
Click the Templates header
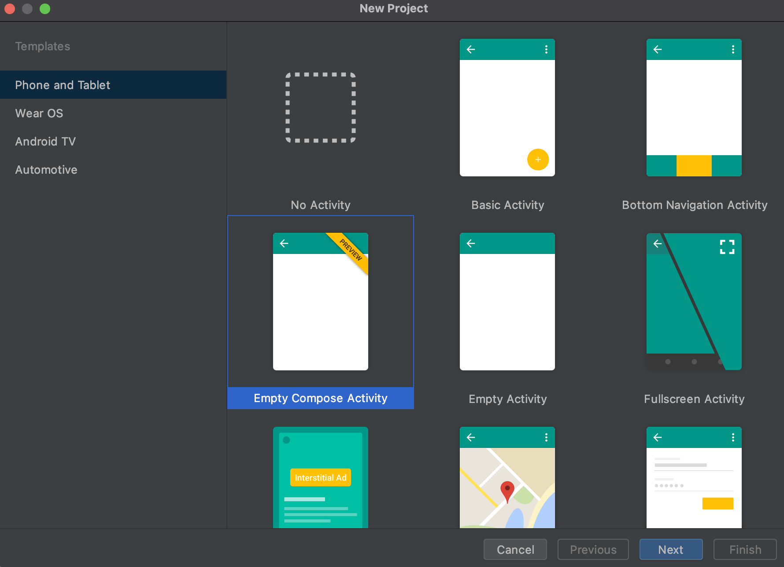tap(43, 46)
